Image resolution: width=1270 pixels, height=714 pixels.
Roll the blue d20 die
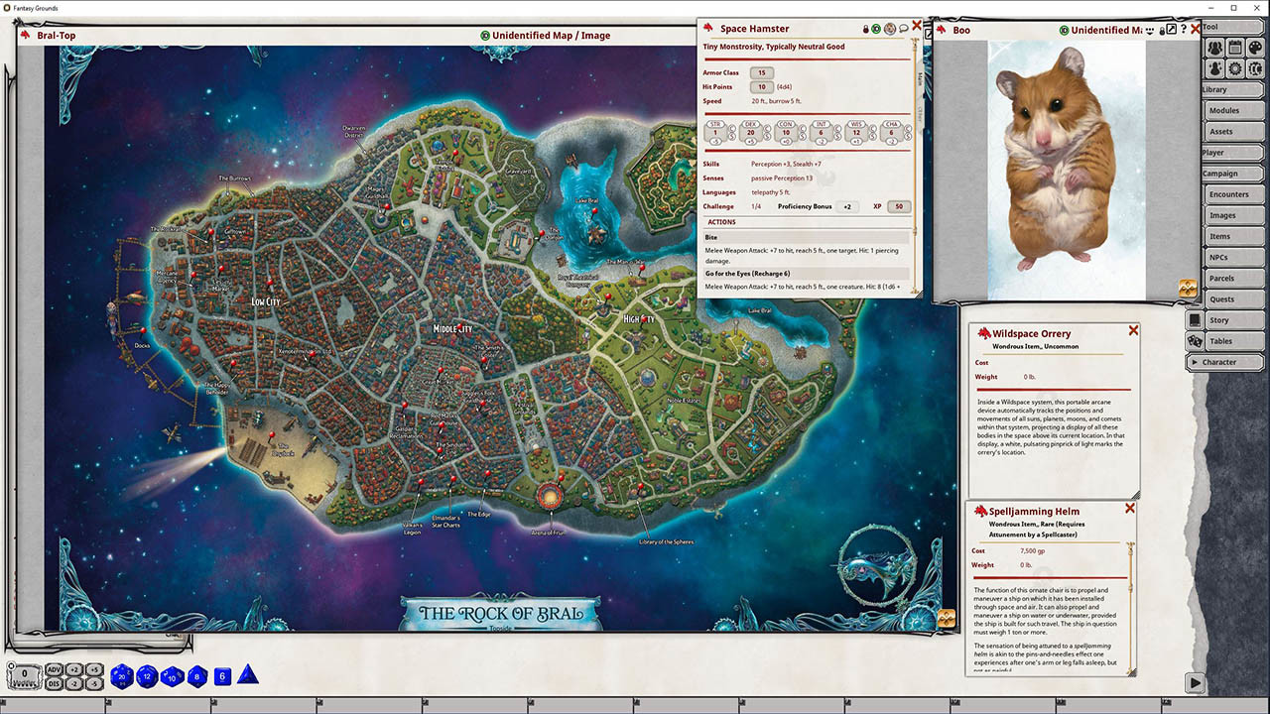(x=122, y=675)
